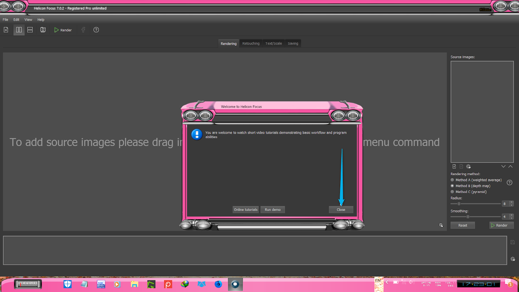Image resolution: width=519 pixels, height=292 pixels.
Task: Click the battery icon in system tray
Action: 396,282
